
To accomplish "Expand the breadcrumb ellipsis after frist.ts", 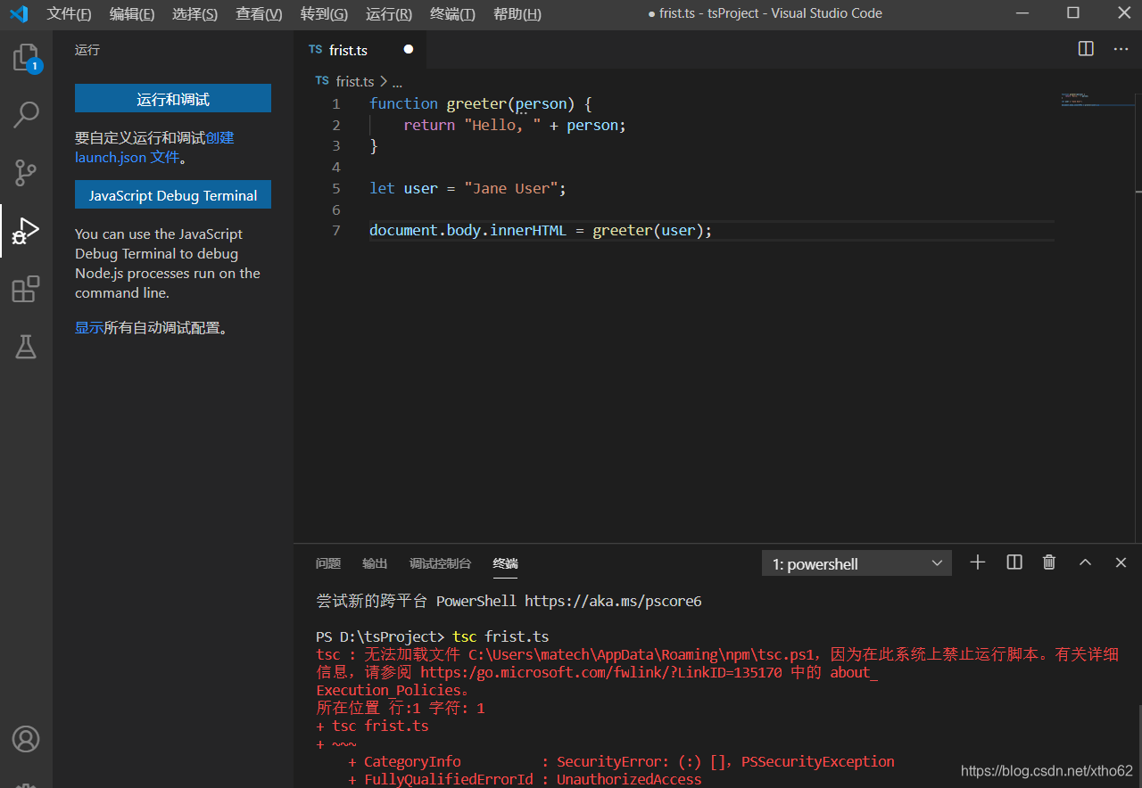I will point(398,81).
